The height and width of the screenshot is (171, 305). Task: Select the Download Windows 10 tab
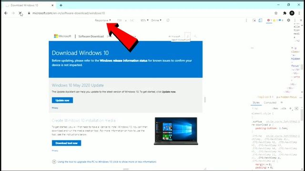(29, 5)
